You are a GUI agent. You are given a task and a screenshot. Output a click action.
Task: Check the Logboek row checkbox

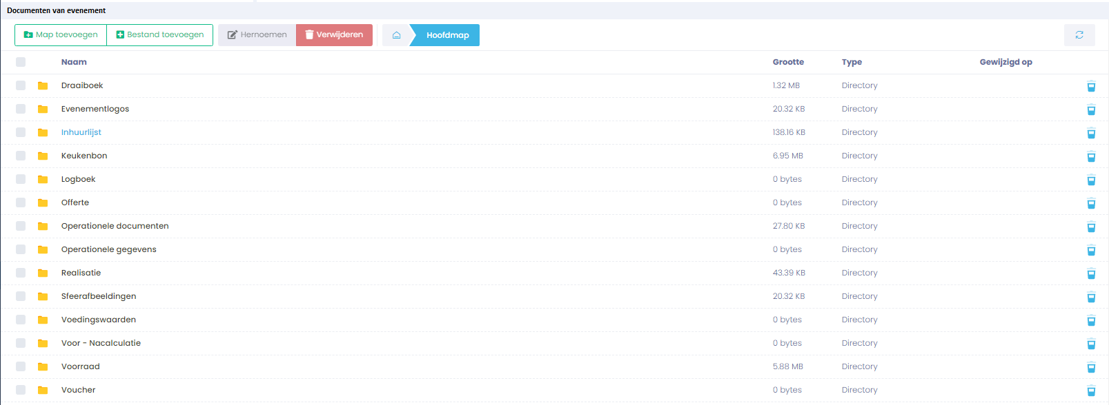21,179
